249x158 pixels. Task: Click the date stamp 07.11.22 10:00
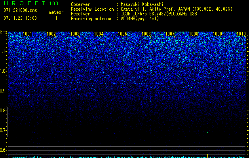(x=20, y=18)
